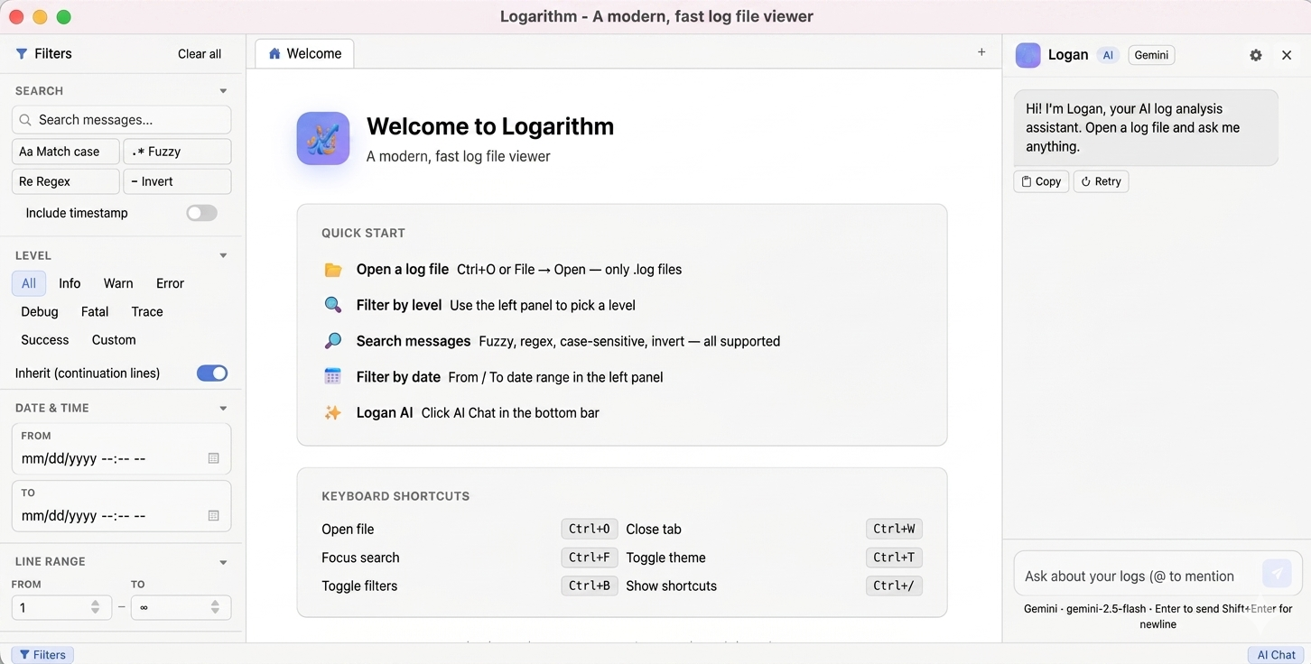Click Clear all filters
This screenshot has width=1311, height=664.
pyautogui.click(x=200, y=54)
